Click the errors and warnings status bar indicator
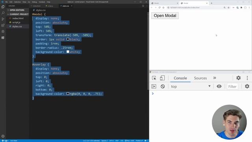Screen dimensions: 252x142 point(5,140)
